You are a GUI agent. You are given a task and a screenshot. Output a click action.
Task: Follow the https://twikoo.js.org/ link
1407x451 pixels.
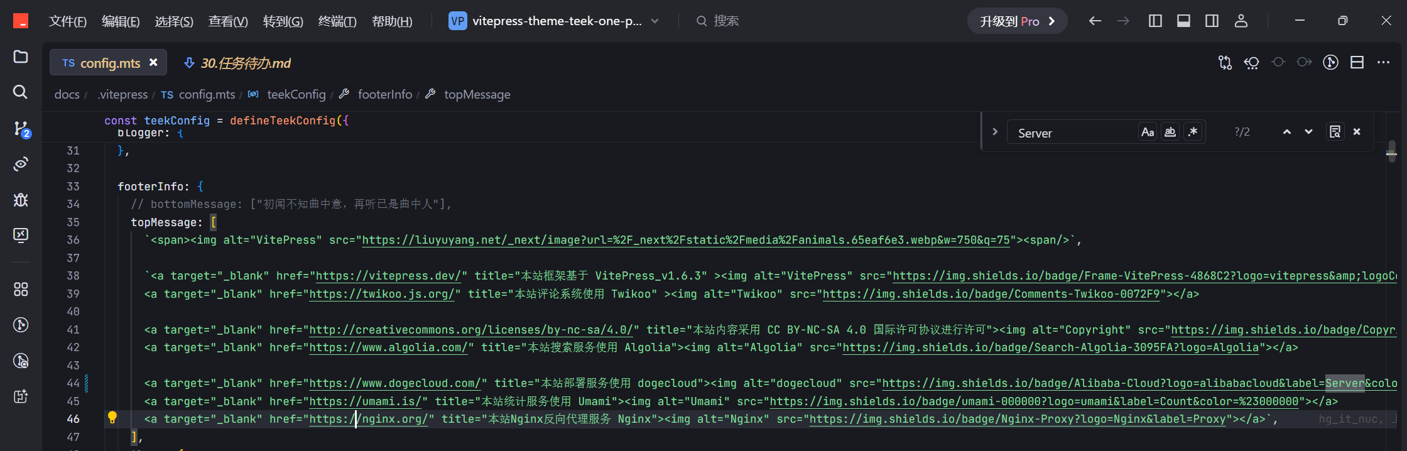point(381,294)
